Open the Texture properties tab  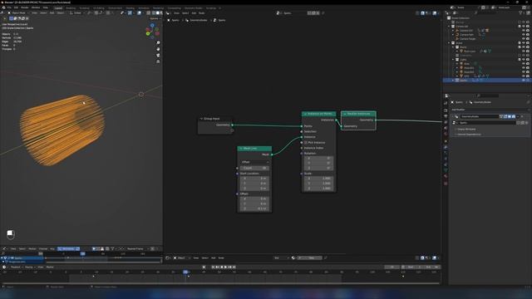446,184
